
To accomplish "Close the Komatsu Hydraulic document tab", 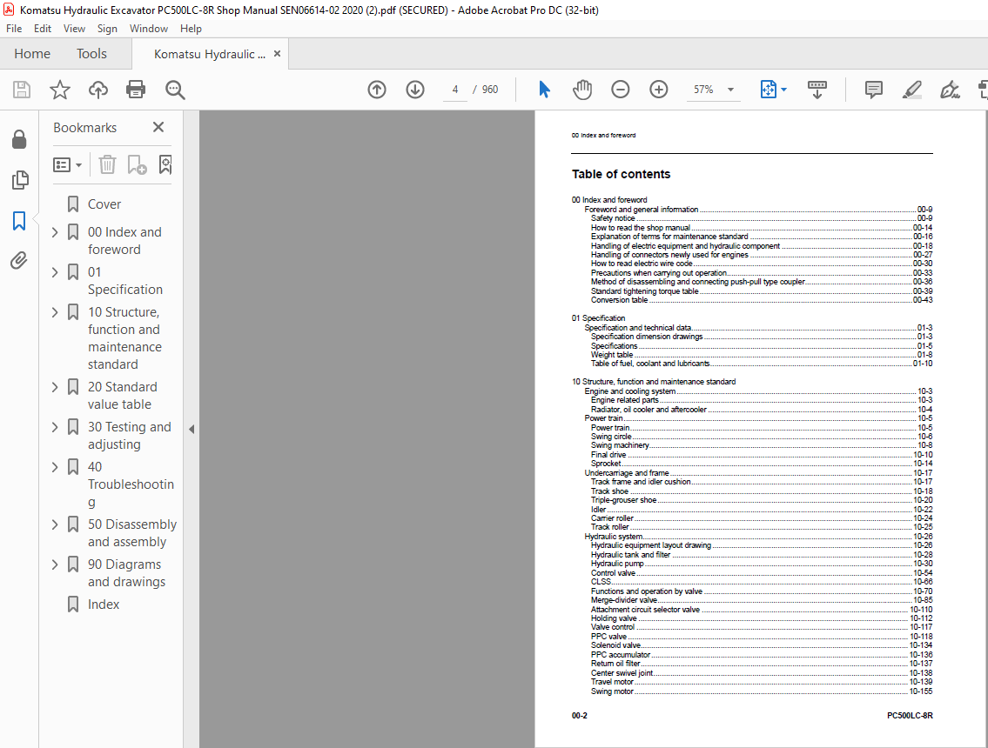I will point(277,54).
